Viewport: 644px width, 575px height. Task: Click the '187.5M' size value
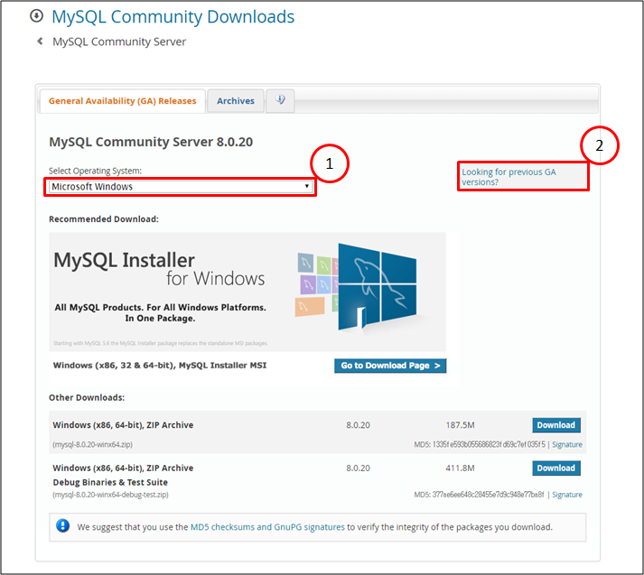tap(460, 425)
